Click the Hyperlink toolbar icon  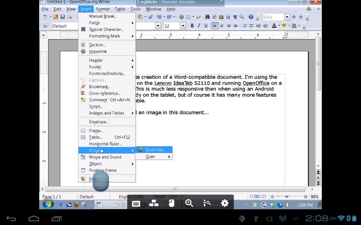[x=182, y=17]
